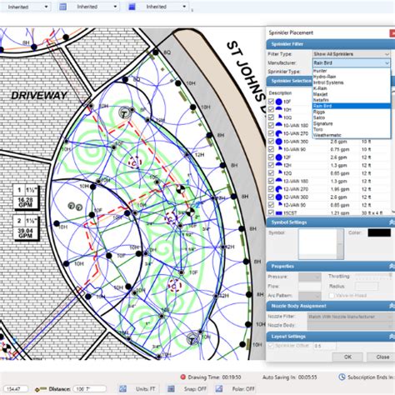Click the subscription clock icon in status bar
Viewport: 395px width, 395px height.
(342, 377)
